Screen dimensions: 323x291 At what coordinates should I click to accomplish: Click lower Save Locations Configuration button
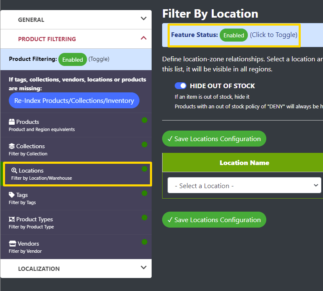214,220
